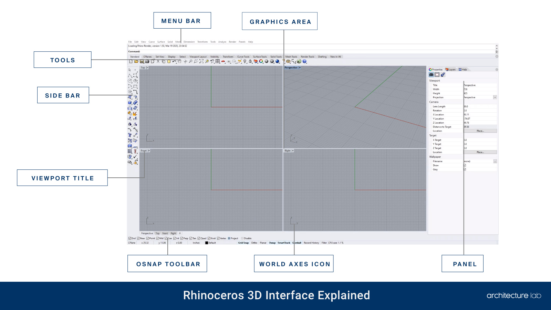The image size is (551, 310).
Task: Click the Cut scissors icon
Action: 158,62
